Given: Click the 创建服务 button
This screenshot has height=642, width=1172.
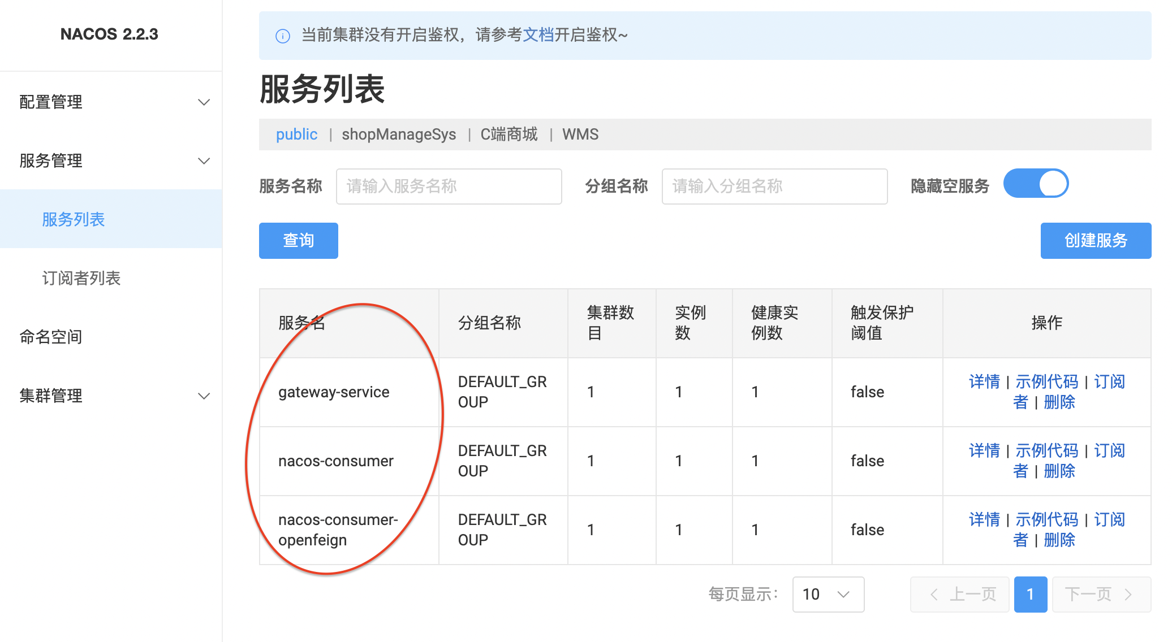Looking at the screenshot, I should pos(1095,241).
